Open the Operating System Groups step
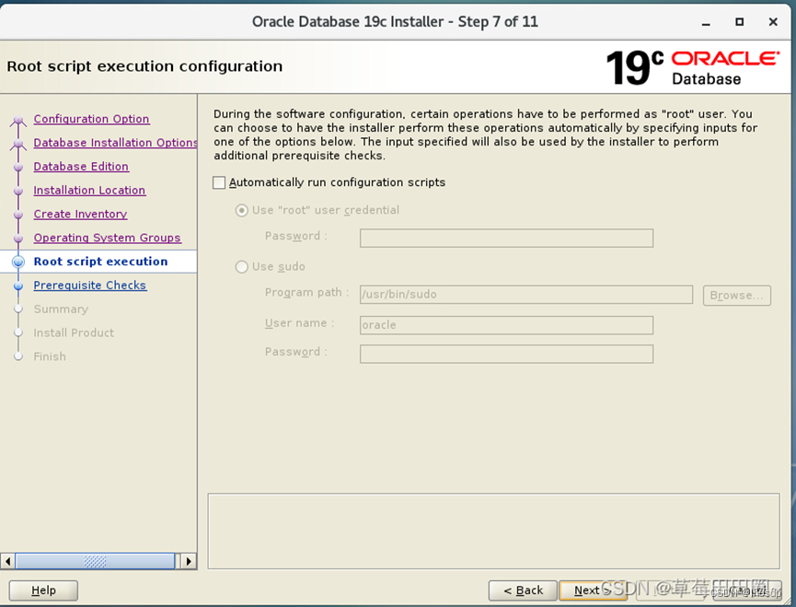This screenshot has width=796, height=607. (x=107, y=238)
